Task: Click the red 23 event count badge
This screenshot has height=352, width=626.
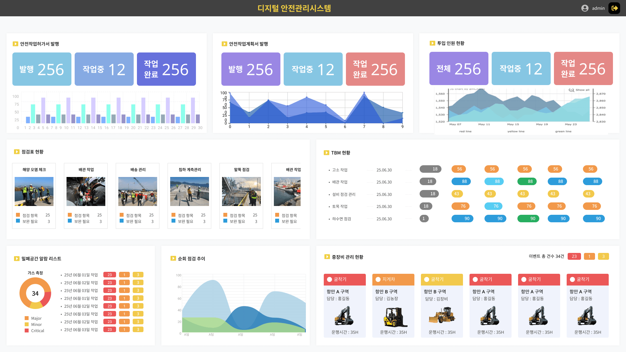Action: [574, 256]
